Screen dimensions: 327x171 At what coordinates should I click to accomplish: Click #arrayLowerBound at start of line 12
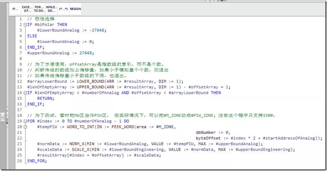[47, 81]
